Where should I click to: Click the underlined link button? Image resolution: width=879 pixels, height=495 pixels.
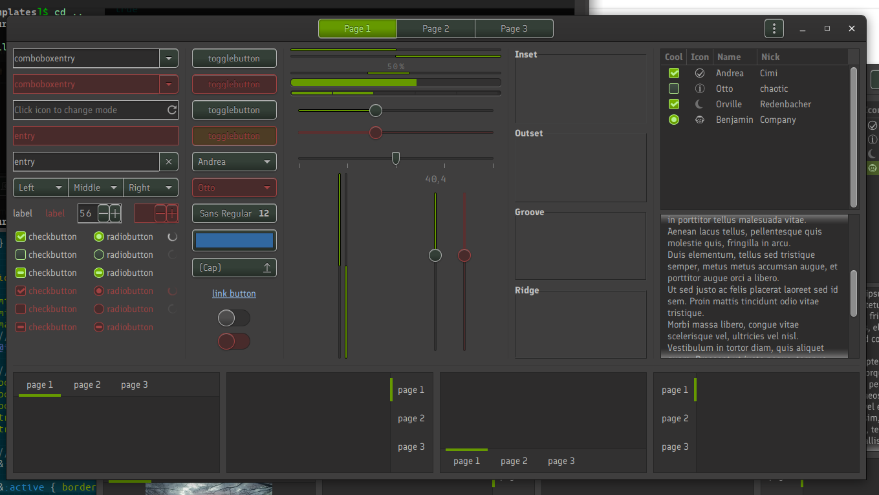(x=234, y=293)
